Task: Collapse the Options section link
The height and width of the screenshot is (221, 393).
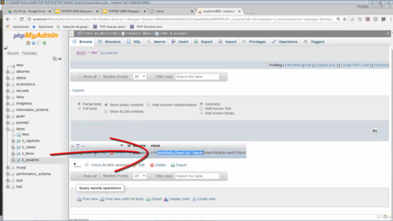Action: point(77,90)
